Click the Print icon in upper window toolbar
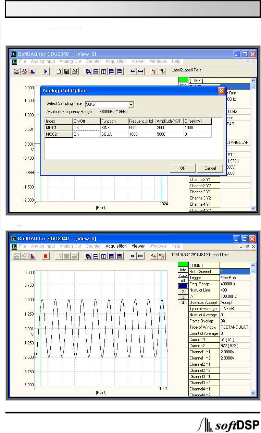Screen dimensions: 261x433 (75, 71)
